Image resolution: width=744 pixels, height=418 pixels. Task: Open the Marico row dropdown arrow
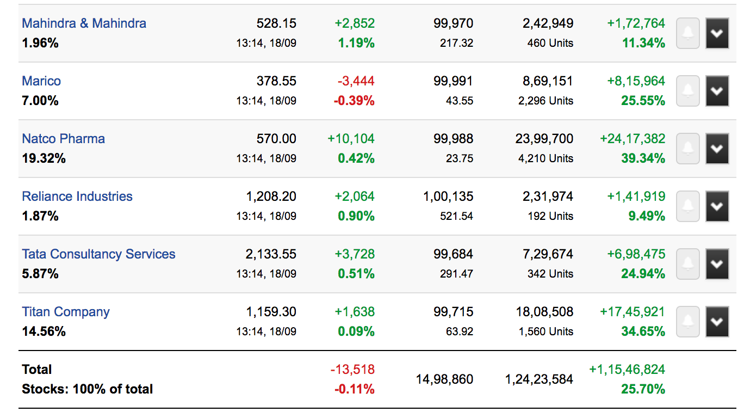[717, 91]
